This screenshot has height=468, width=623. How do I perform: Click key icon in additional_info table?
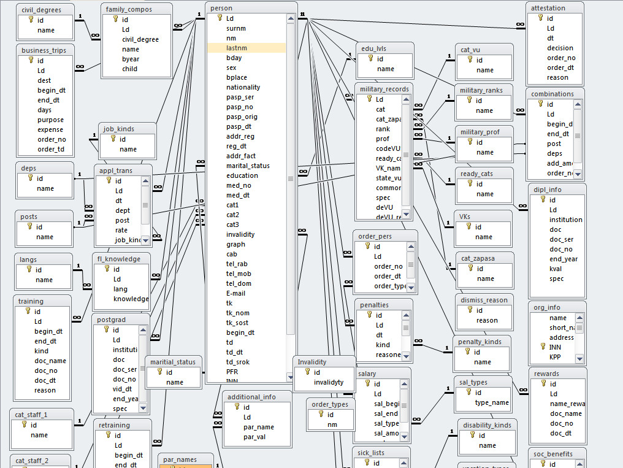point(237,407)
